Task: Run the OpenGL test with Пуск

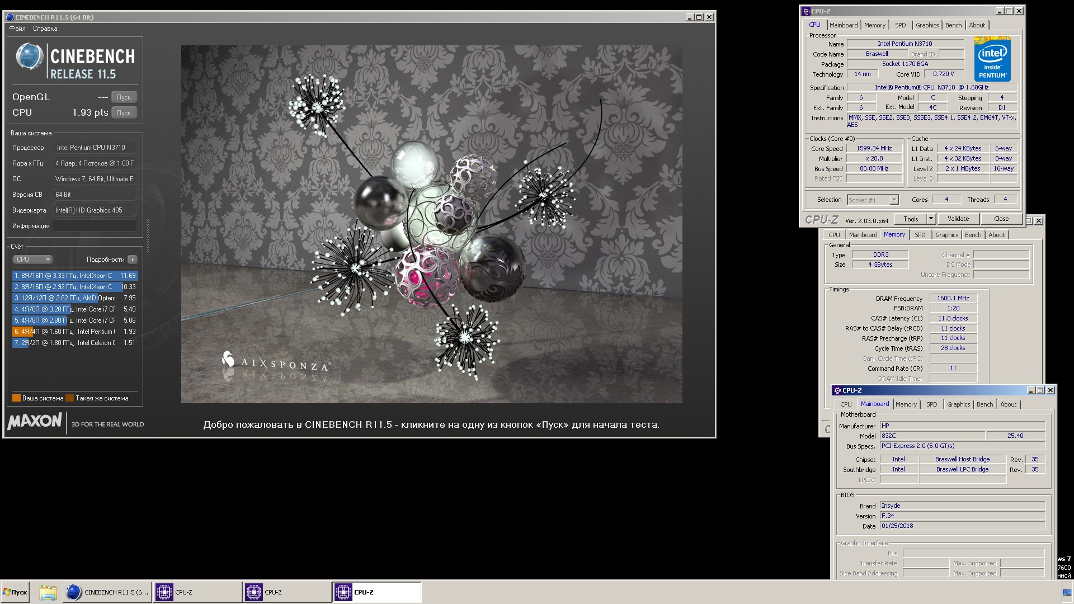Action: (x=124, y=97)
